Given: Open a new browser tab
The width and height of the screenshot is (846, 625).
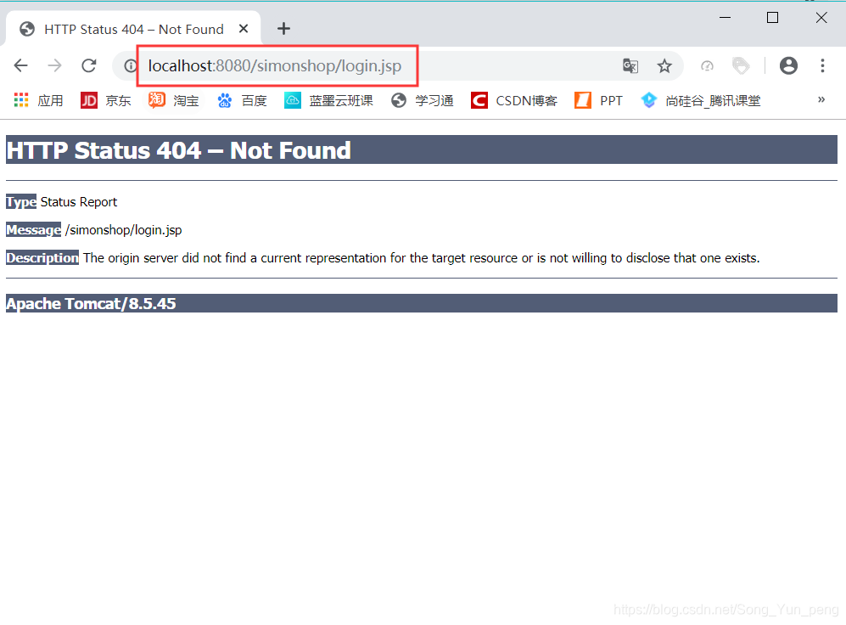Looking at the screenshot, I should click(283, 29).
